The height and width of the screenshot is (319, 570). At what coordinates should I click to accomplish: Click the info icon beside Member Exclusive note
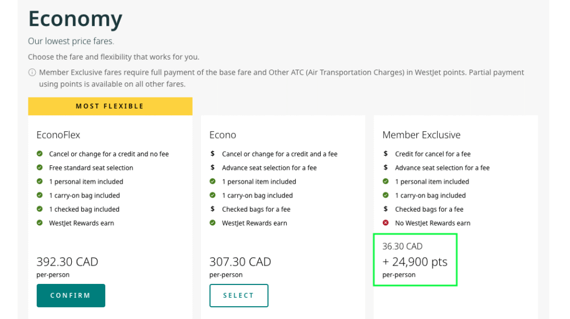32,73
